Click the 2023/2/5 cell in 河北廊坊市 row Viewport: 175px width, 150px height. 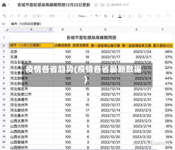pyautogui.click(x=136, y=110)
